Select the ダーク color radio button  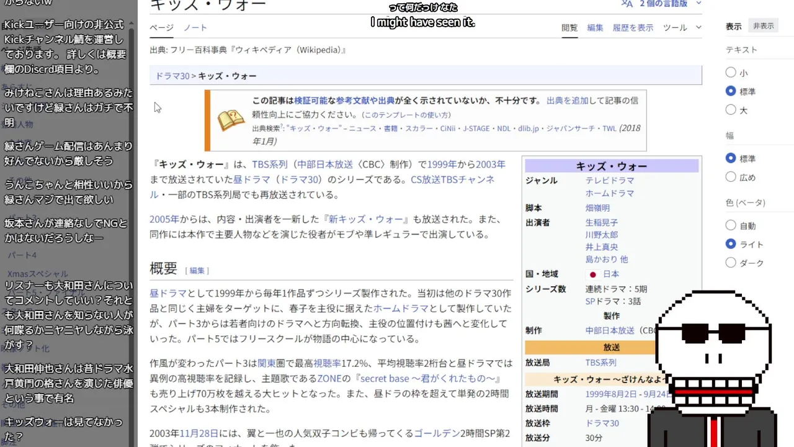(731, 263)
